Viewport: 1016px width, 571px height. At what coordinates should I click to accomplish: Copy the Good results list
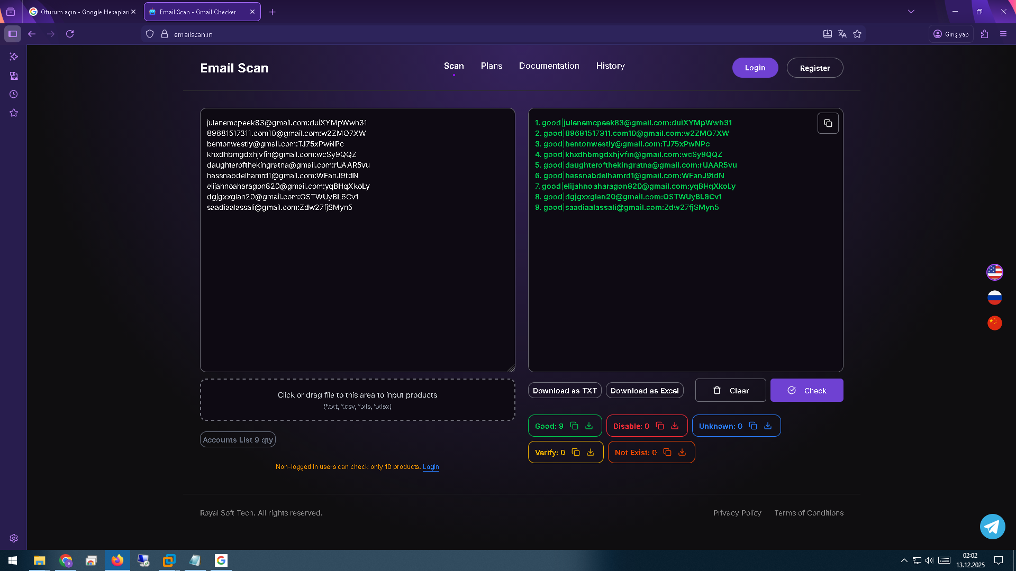[x=574, y=426]
